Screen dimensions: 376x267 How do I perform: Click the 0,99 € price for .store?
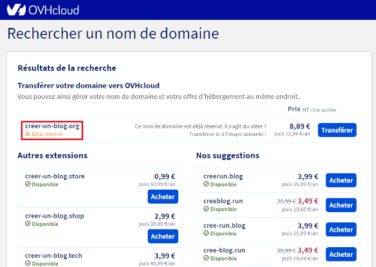(x=165, y=177)
